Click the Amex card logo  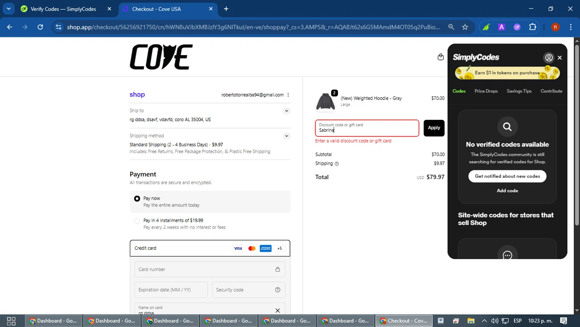[266, 248]
